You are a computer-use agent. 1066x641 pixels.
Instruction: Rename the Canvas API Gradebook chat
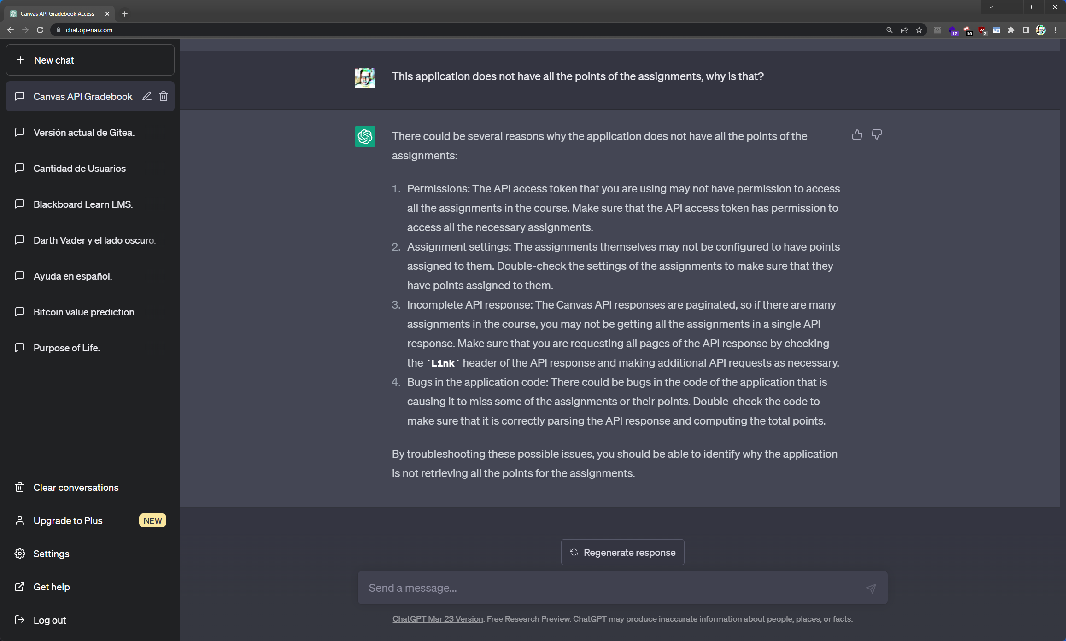[146, 96]
